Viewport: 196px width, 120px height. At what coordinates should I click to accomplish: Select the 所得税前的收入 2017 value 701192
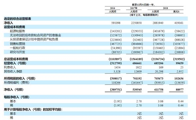pyautogui.click(x=137, y=79)
